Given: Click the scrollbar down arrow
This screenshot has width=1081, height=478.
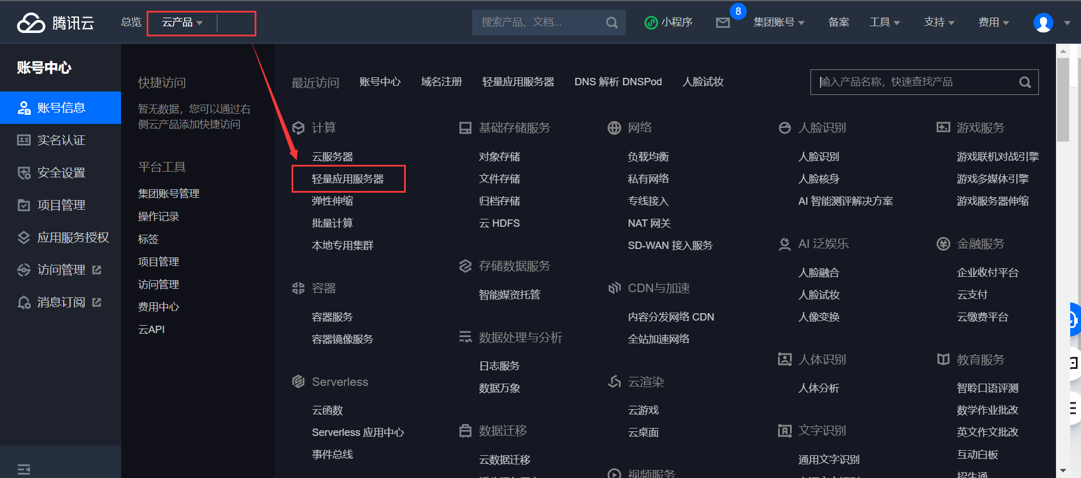Looking at the screenshot, I should (1063, 471).
